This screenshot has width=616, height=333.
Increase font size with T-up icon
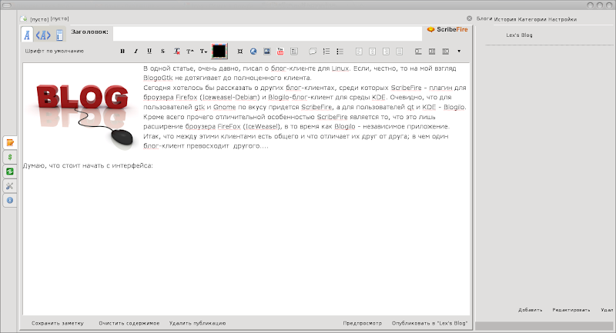[190, 52]
